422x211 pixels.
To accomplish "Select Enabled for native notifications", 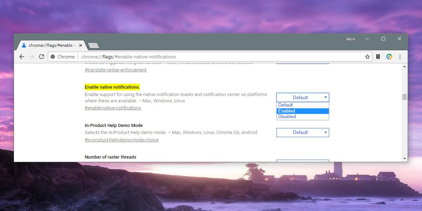I will (x=303, y=111).
